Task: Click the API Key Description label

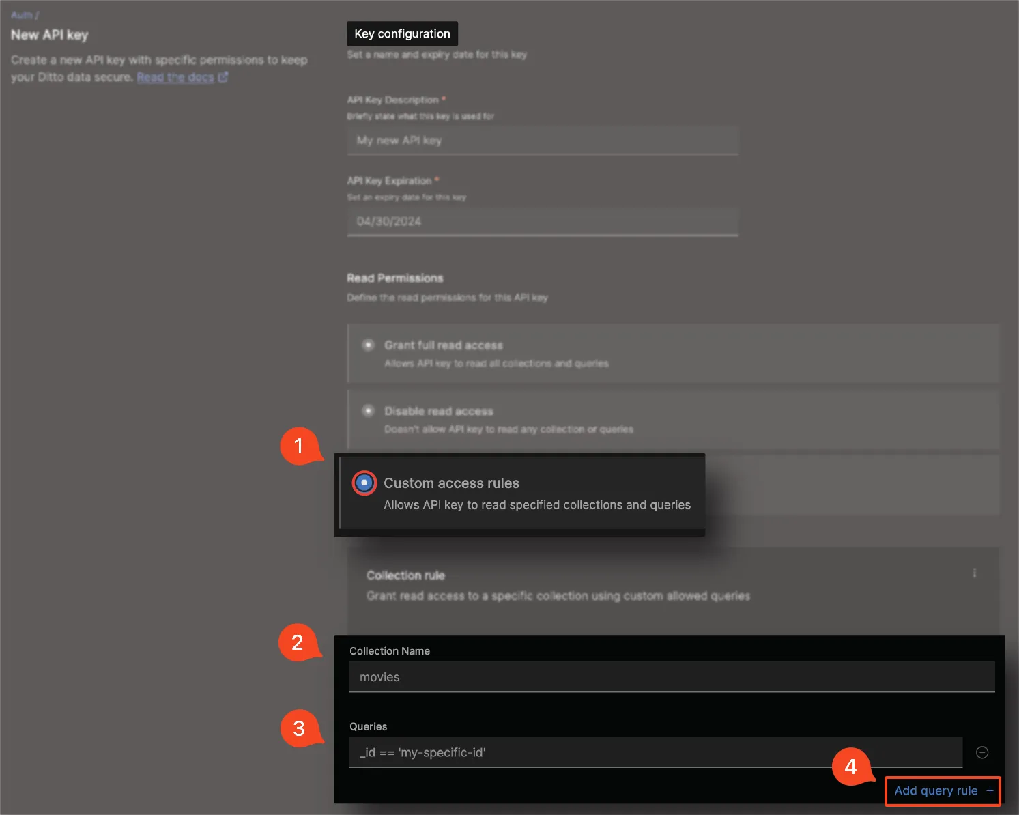Action: (x=393, y=100)
